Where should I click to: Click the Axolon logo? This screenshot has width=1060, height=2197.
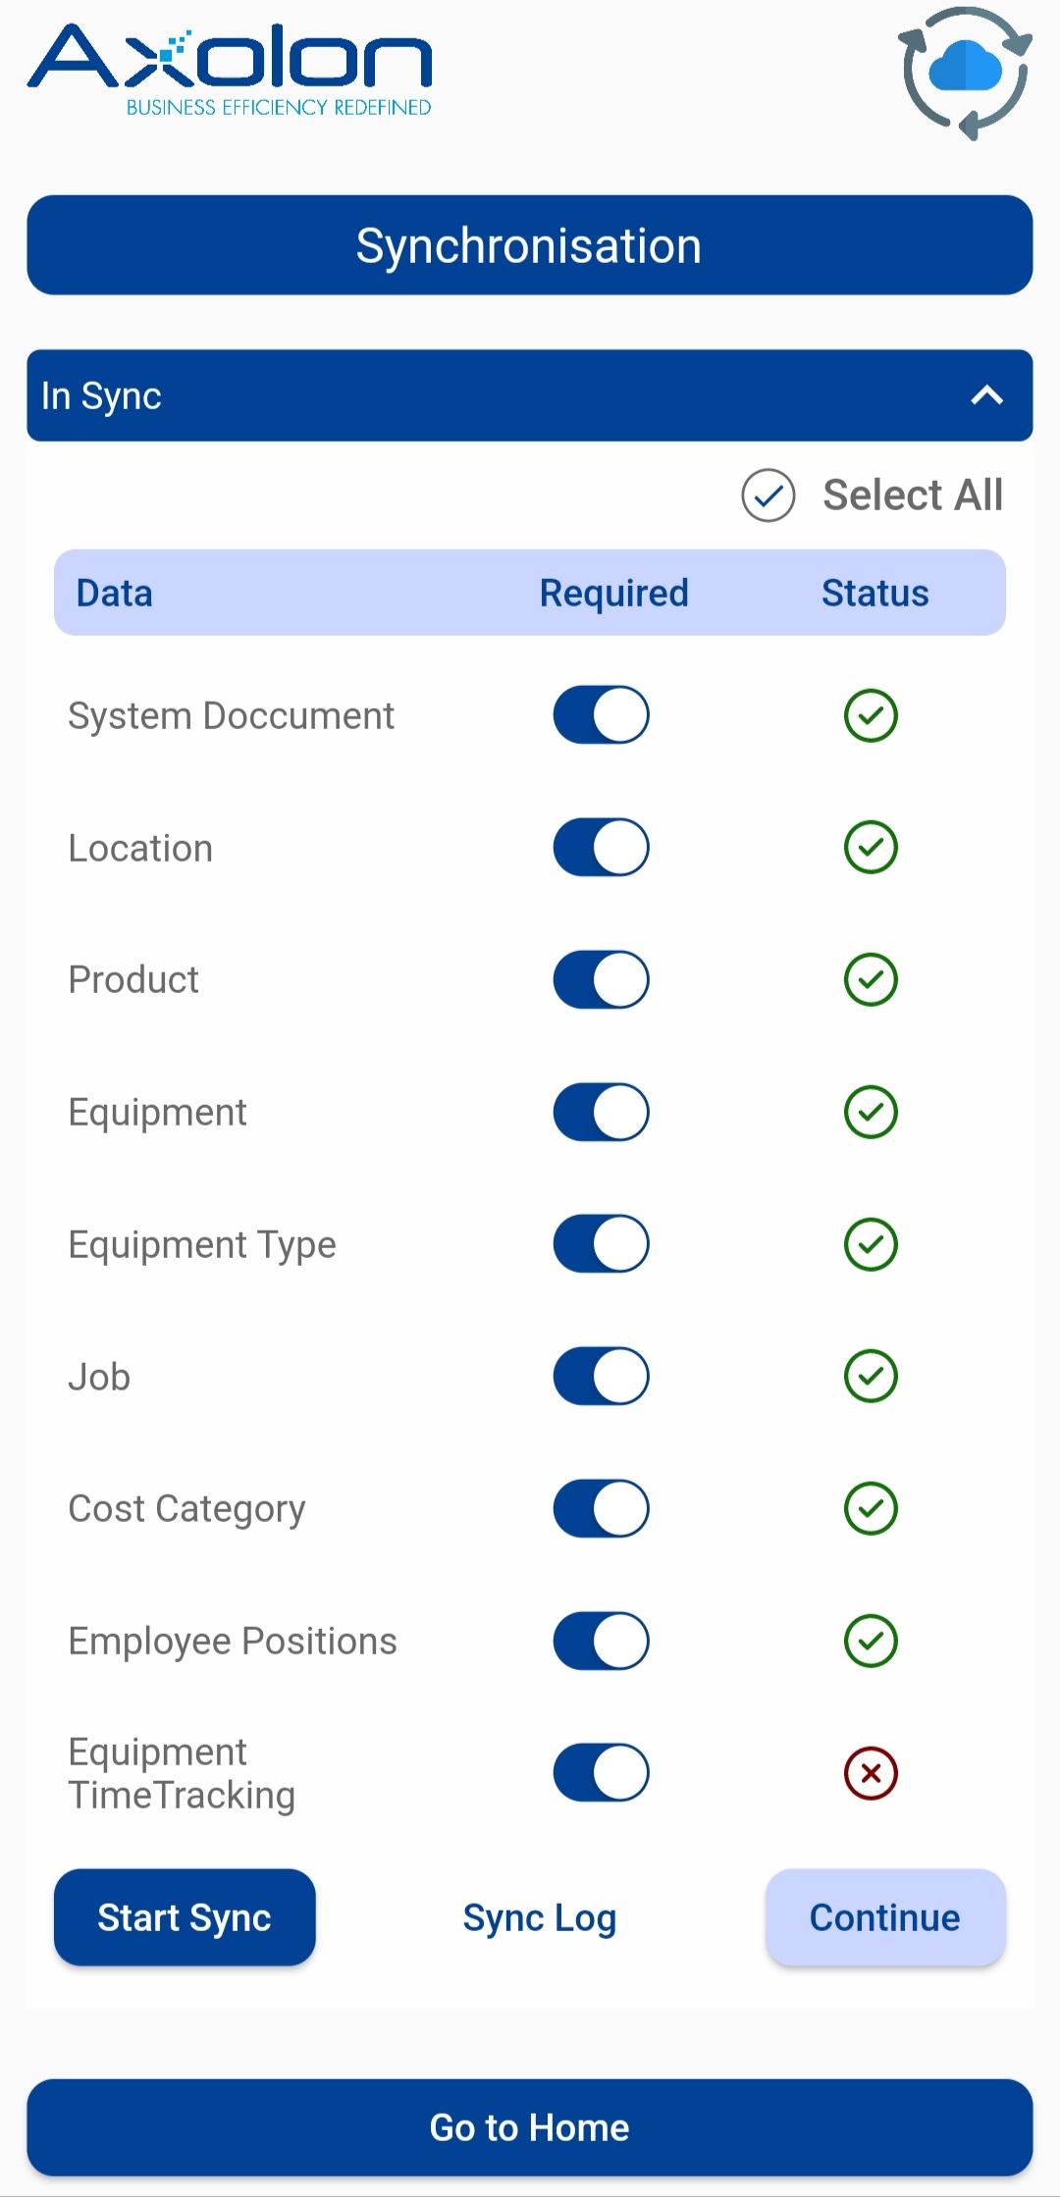pos(230,70)
